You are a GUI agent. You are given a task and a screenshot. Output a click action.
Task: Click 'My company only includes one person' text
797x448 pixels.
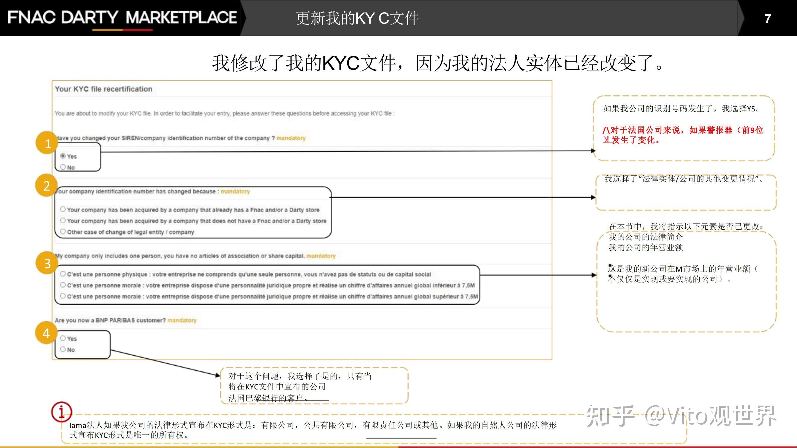point(180,256)
